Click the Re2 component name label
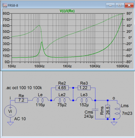 click(x=62, y=83)
